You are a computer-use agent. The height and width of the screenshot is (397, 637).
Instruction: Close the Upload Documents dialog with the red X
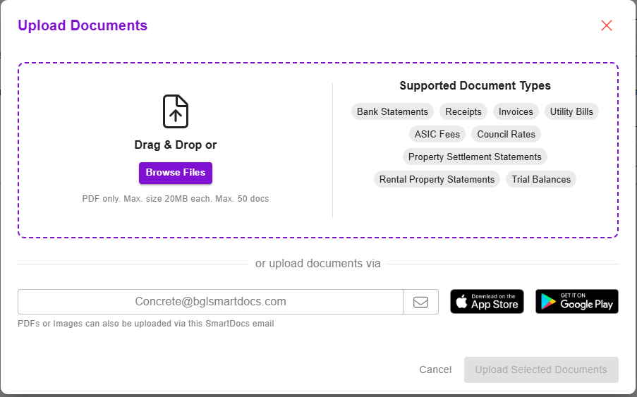607,25
